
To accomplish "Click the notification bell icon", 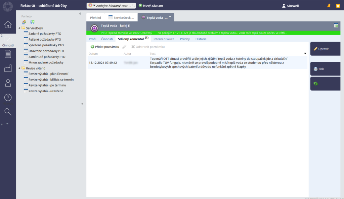I will (329, 6).
